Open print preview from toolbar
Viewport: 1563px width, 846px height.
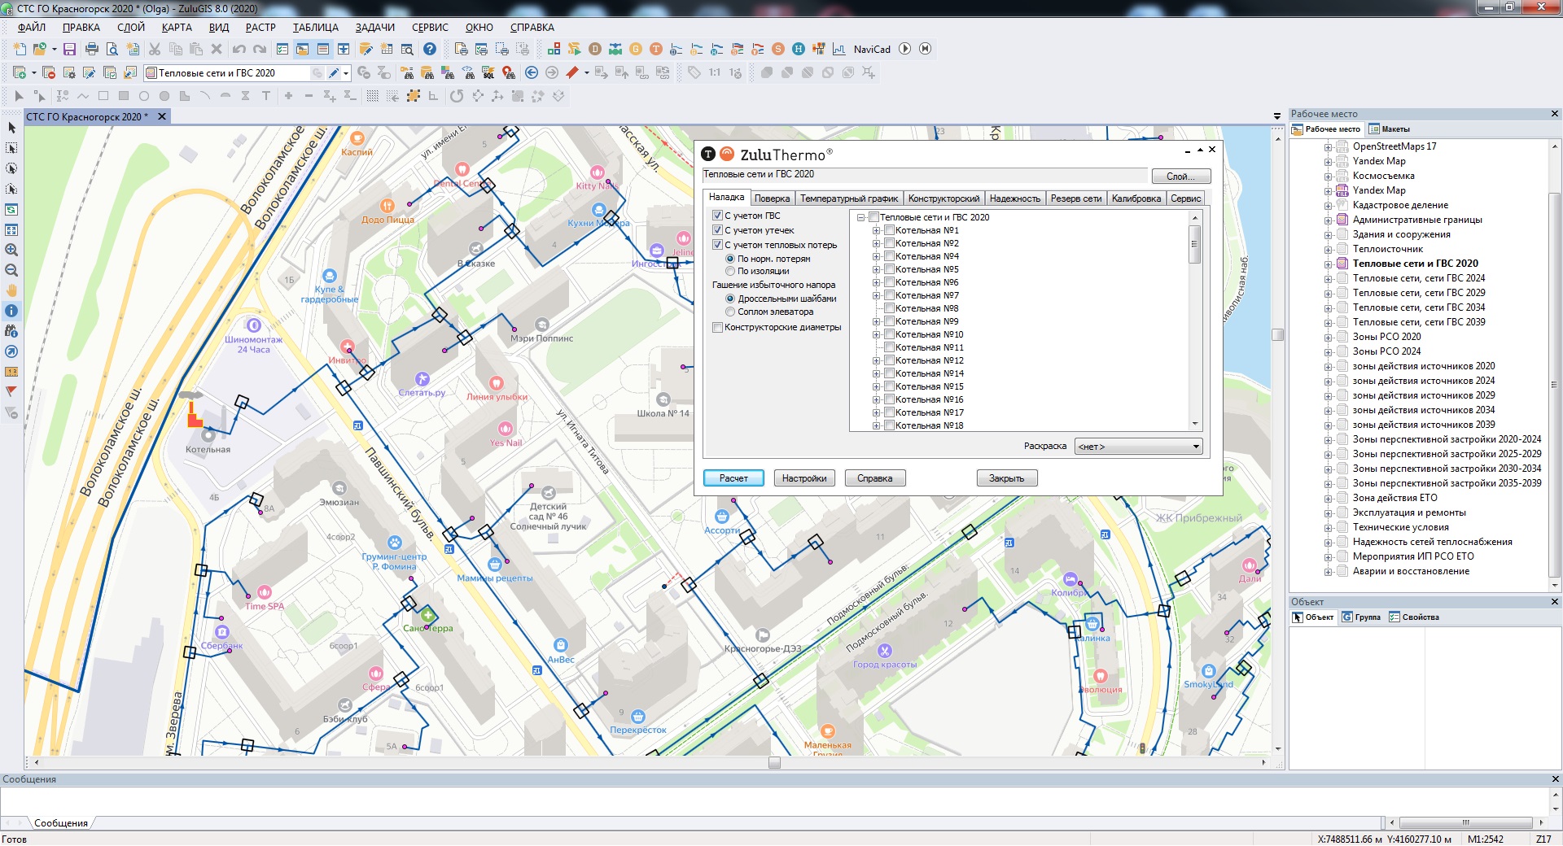pyautogui.click(x=112, y=50)
